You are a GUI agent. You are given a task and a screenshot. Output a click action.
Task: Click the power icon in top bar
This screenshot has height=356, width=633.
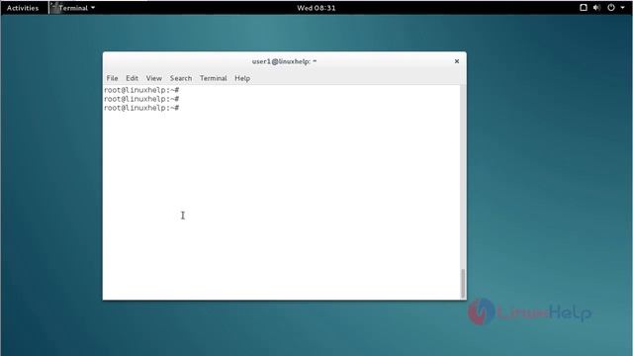(611, 7)
